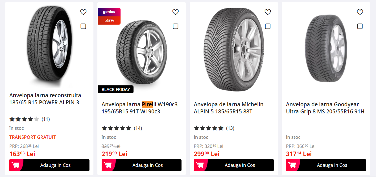
Task: Click cart icon under Michelin ALPIN 5
Action: 200,165
